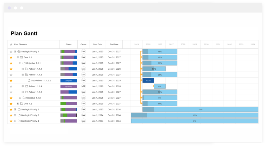Expand Strategic Priority 2 row

tap(15, 109)
